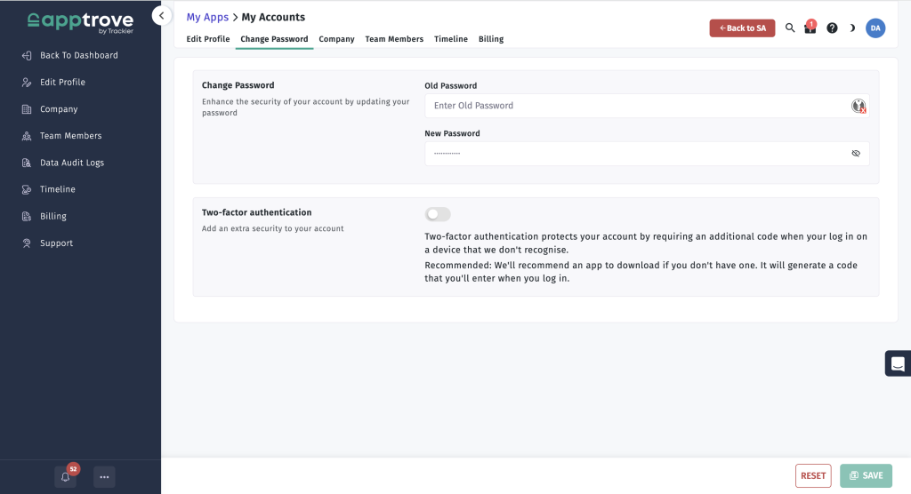
Task: Toggle dark mode moon icon
Action: click(852, 28)
